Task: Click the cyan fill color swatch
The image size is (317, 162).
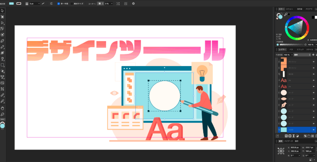Action: pos(11,3)
